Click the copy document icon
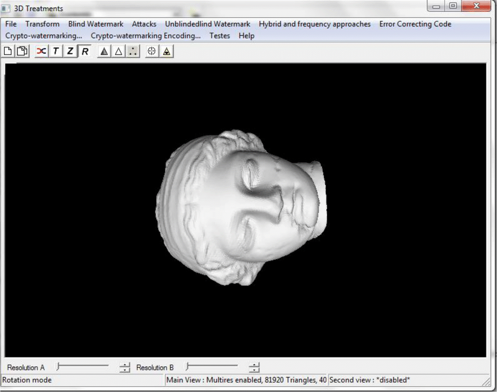This screenshot has width=497, height=392. (22, 51)
